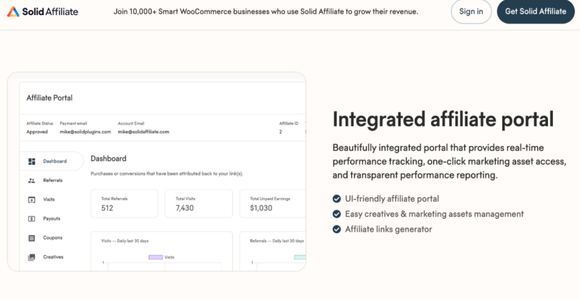Image resolution: width=580 pixels, height=300 pixels.
Task: Open the Coupons menu item
Action: click(53, 238)
